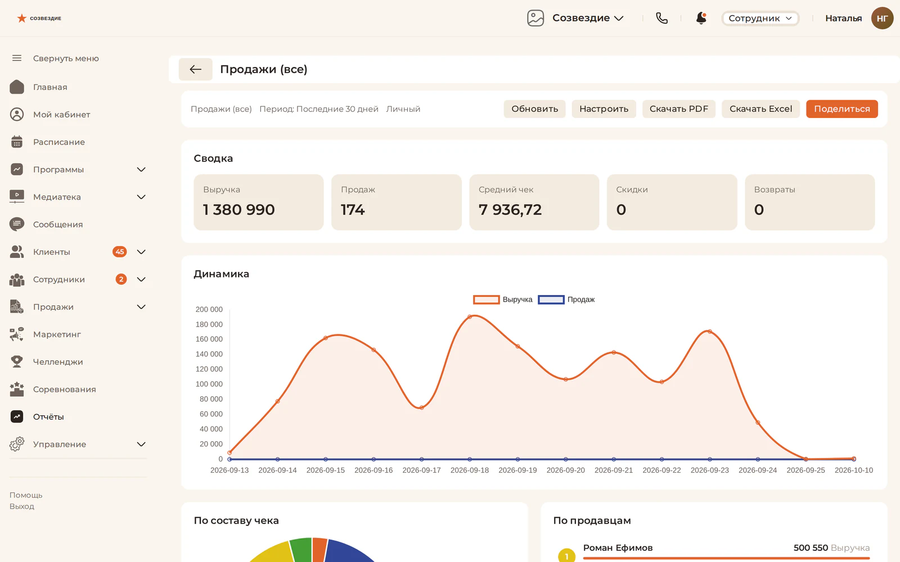Click the chart peak point at 2026-09-18
The image size is (900, 562).
pos(470,318)
